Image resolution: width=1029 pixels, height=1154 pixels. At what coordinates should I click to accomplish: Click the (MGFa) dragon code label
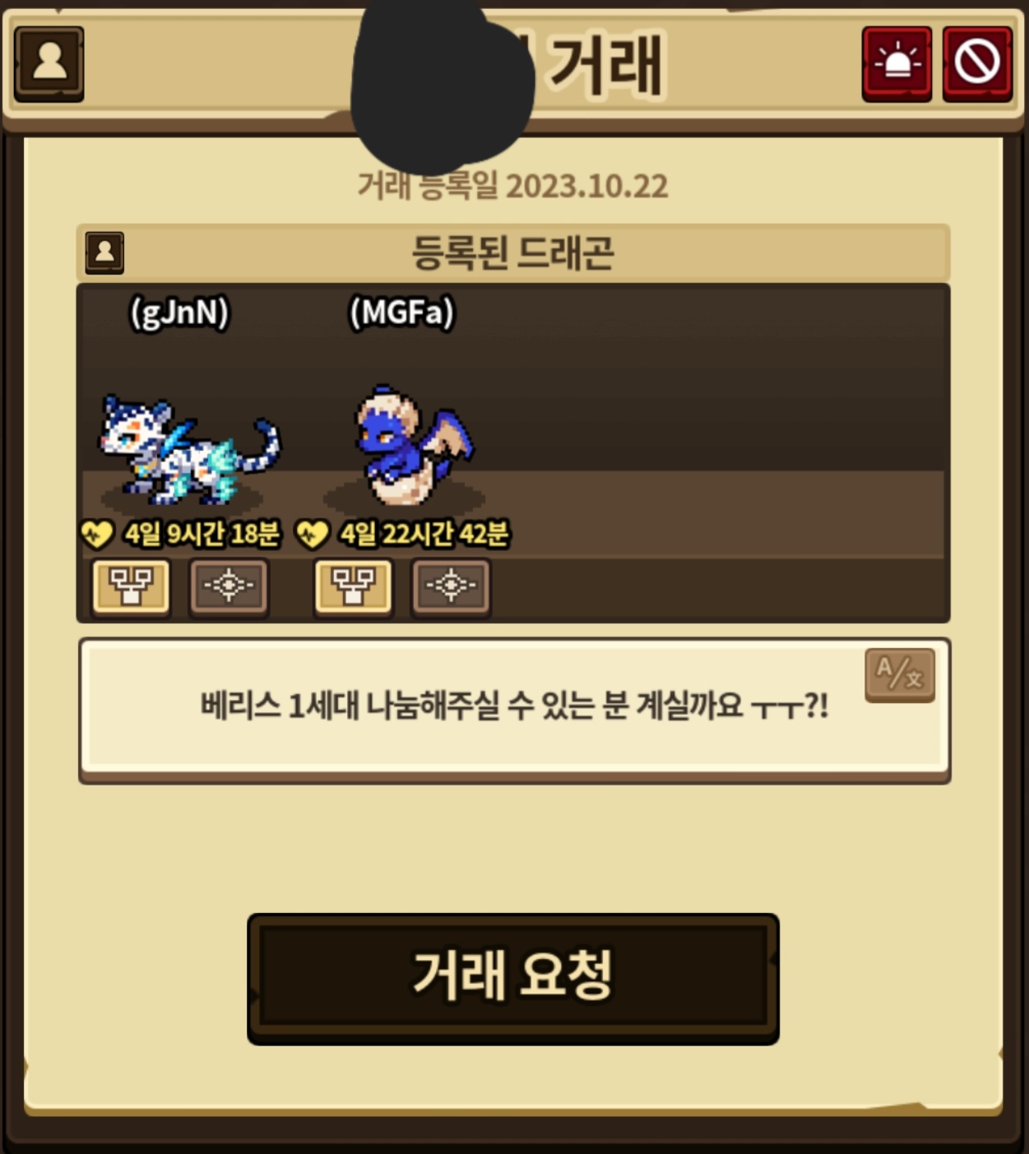click(401, 313)
